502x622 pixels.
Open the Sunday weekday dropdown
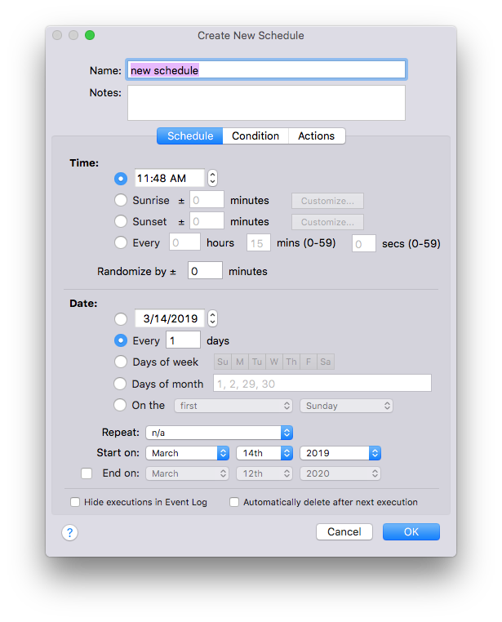tap(347, 406)
